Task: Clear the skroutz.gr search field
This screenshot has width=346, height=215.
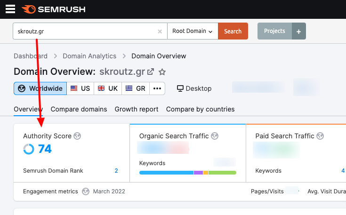Action: point(160,32)
